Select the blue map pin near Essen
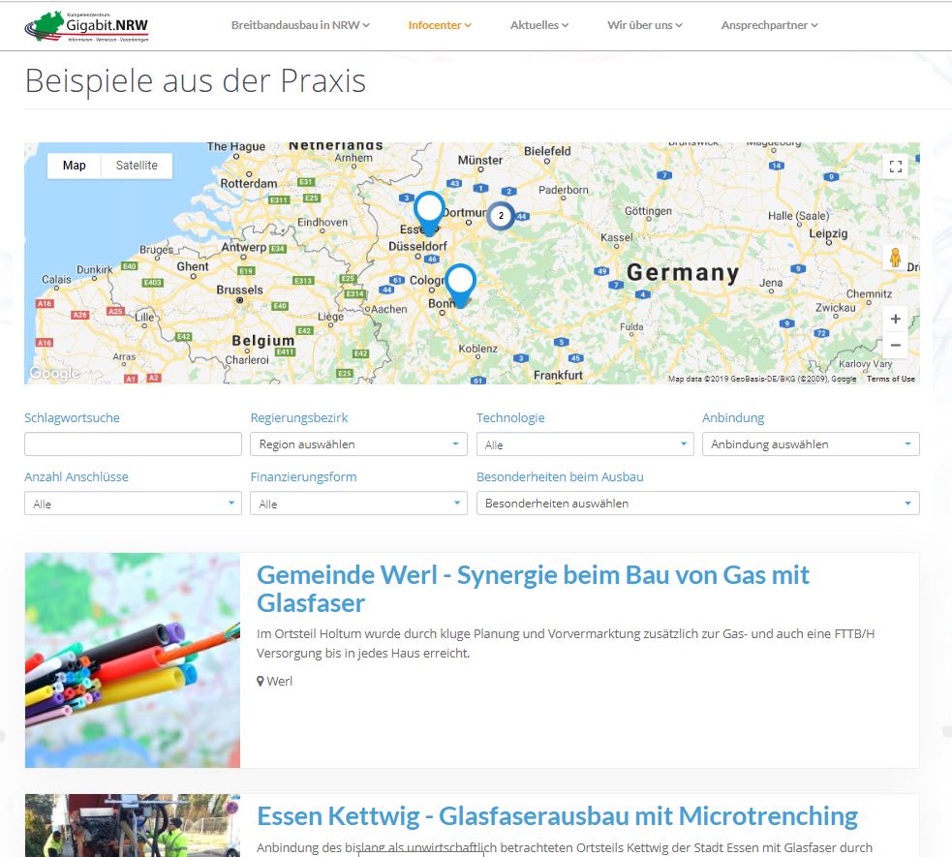 click(429, 212)
